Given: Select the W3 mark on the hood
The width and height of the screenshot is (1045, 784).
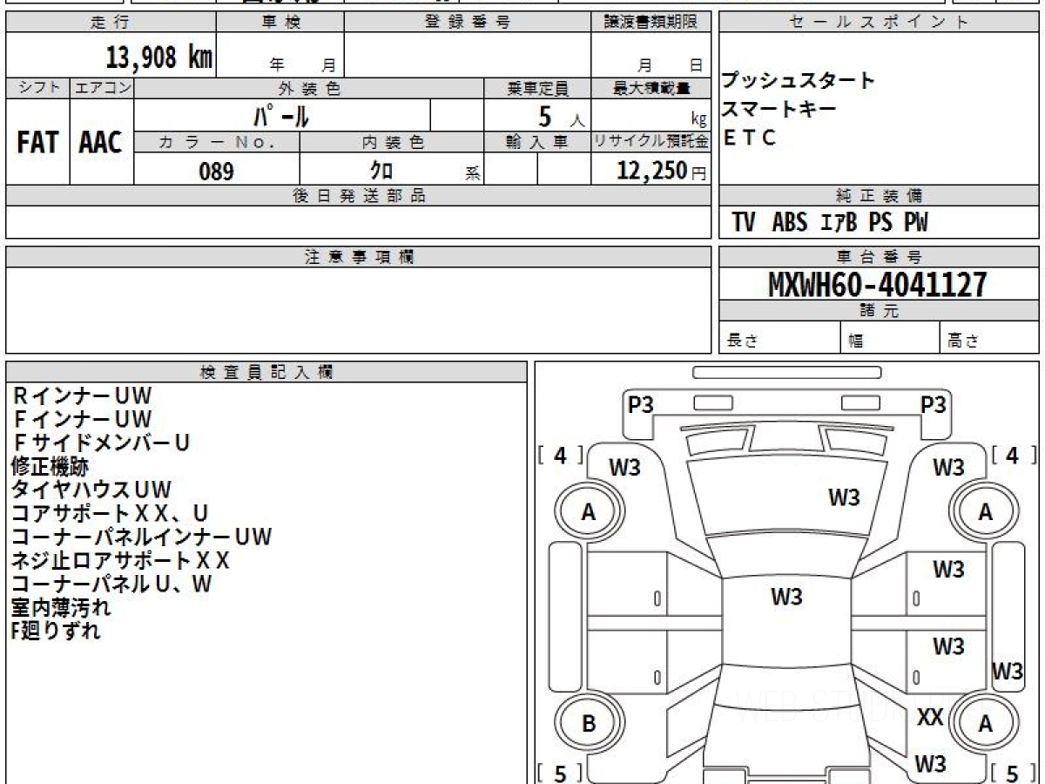Looking at the screenshot, I should click(844, 497).
